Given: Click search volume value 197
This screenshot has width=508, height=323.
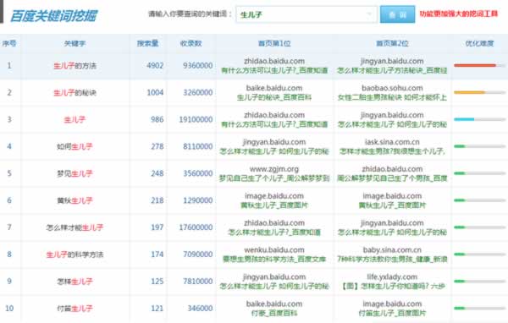Looking at the screenshot, I should click(157, 227).
